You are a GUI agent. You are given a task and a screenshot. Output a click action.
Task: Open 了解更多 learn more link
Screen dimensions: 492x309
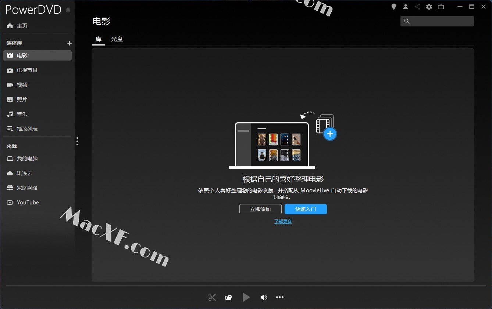pyautogui.click(x=283, y=222)
